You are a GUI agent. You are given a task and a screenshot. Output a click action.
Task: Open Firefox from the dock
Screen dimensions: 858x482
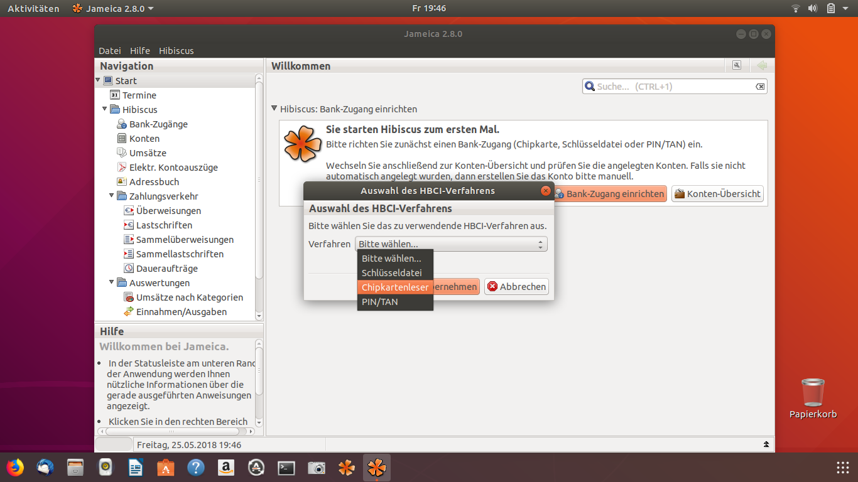pos(15,468)
